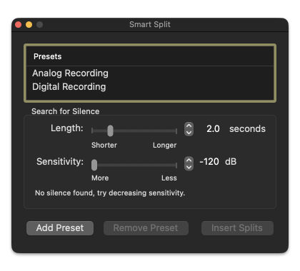Minimize the Smart Split window
The height and width of the screenshot is (271, 300).
(x=29, y=24)
